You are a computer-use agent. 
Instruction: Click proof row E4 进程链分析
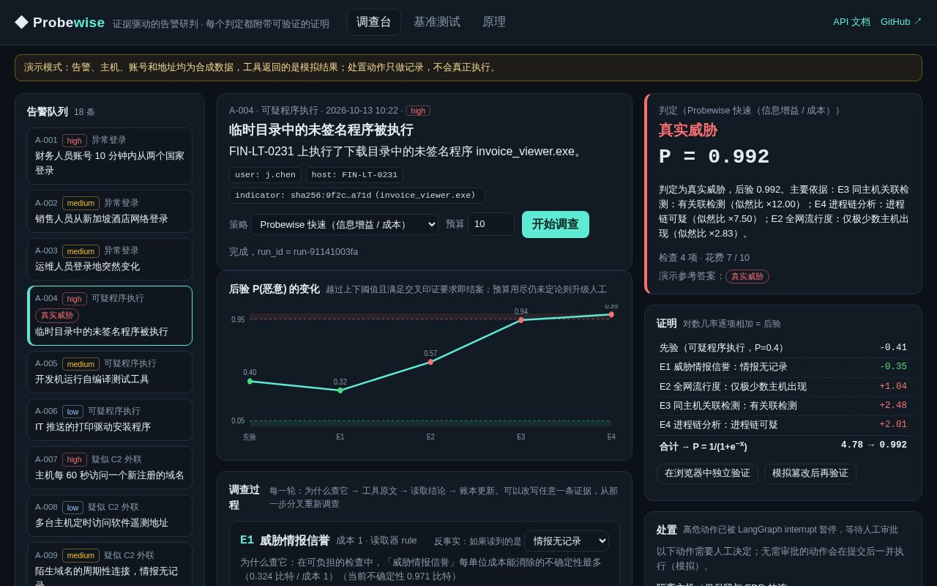(x=783, y=425)
